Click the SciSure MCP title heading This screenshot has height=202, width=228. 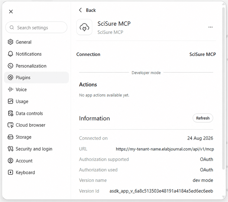click(114, 24)
